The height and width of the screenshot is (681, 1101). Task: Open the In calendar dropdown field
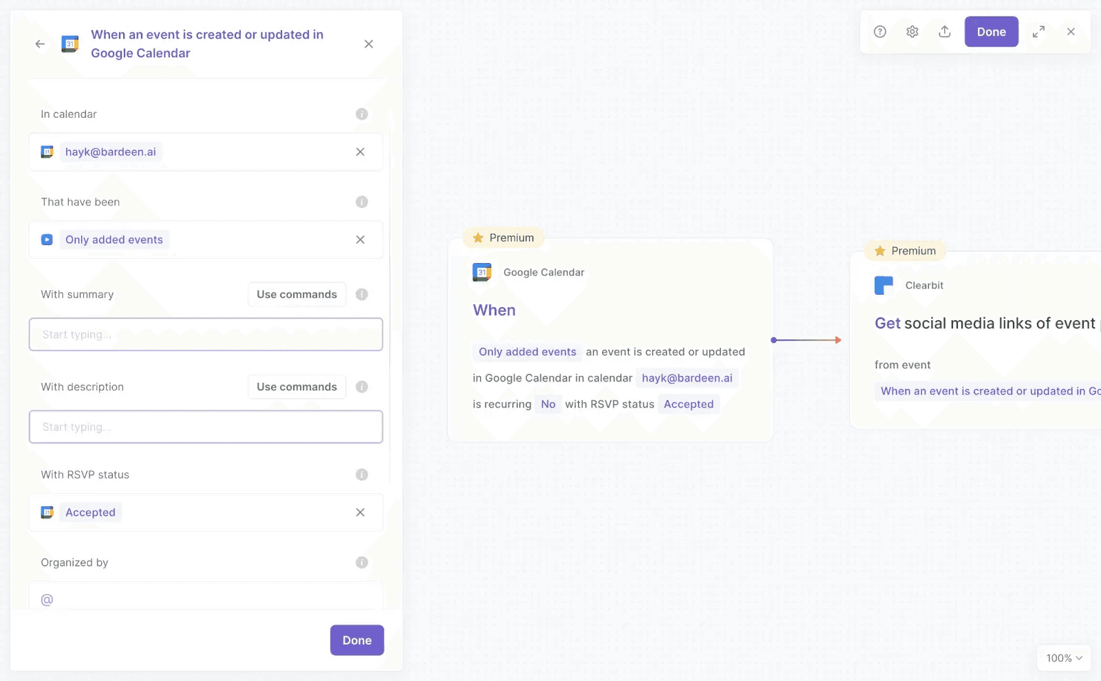(x=206, y=152)
